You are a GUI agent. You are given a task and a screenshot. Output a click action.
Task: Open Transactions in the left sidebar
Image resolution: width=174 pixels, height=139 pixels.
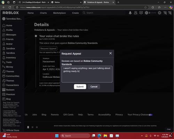coord(10,85)
